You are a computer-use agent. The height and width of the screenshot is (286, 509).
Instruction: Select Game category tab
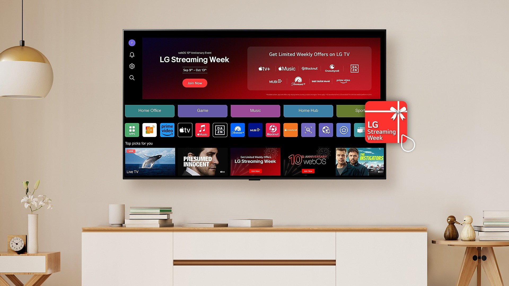tap(202, 111)
